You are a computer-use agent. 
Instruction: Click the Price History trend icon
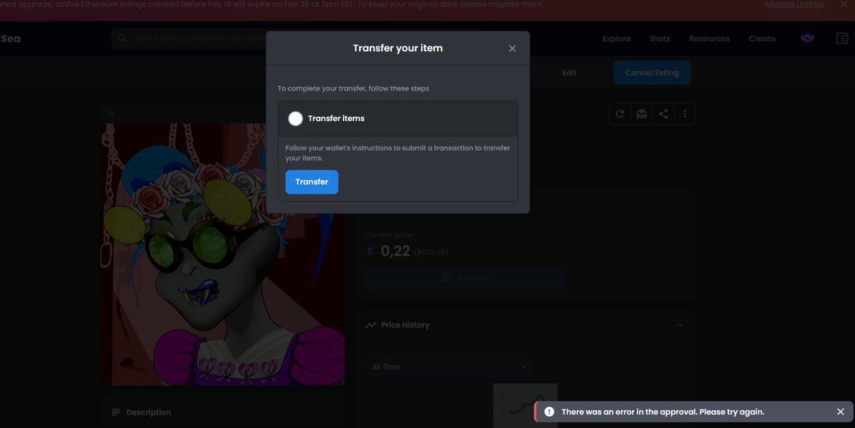[370, 325]
